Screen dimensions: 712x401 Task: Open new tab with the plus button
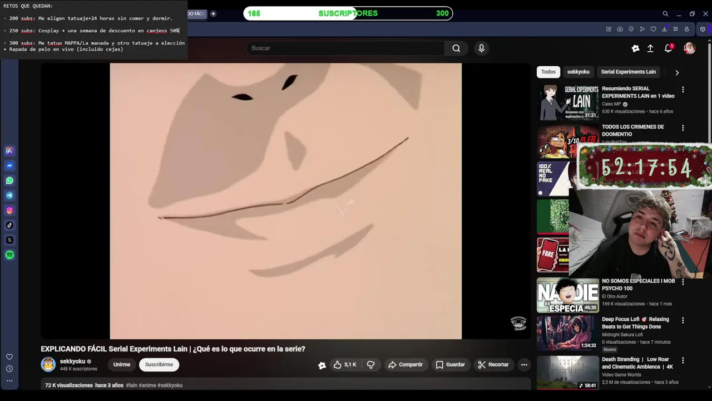213,14
